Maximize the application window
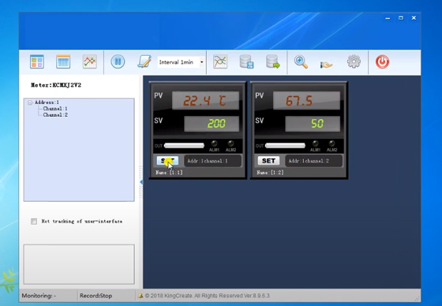This screenshot has width=442, height=306. click(401, 18)
